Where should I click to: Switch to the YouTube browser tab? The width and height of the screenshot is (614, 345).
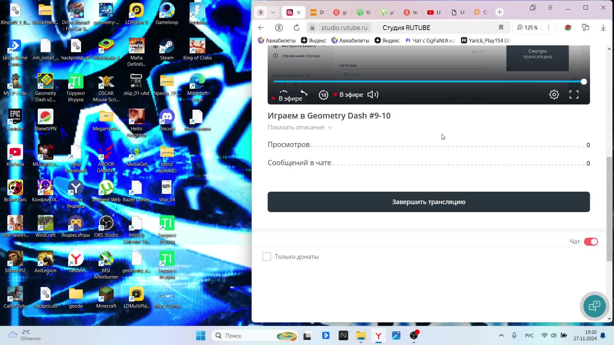coord(434,12)
